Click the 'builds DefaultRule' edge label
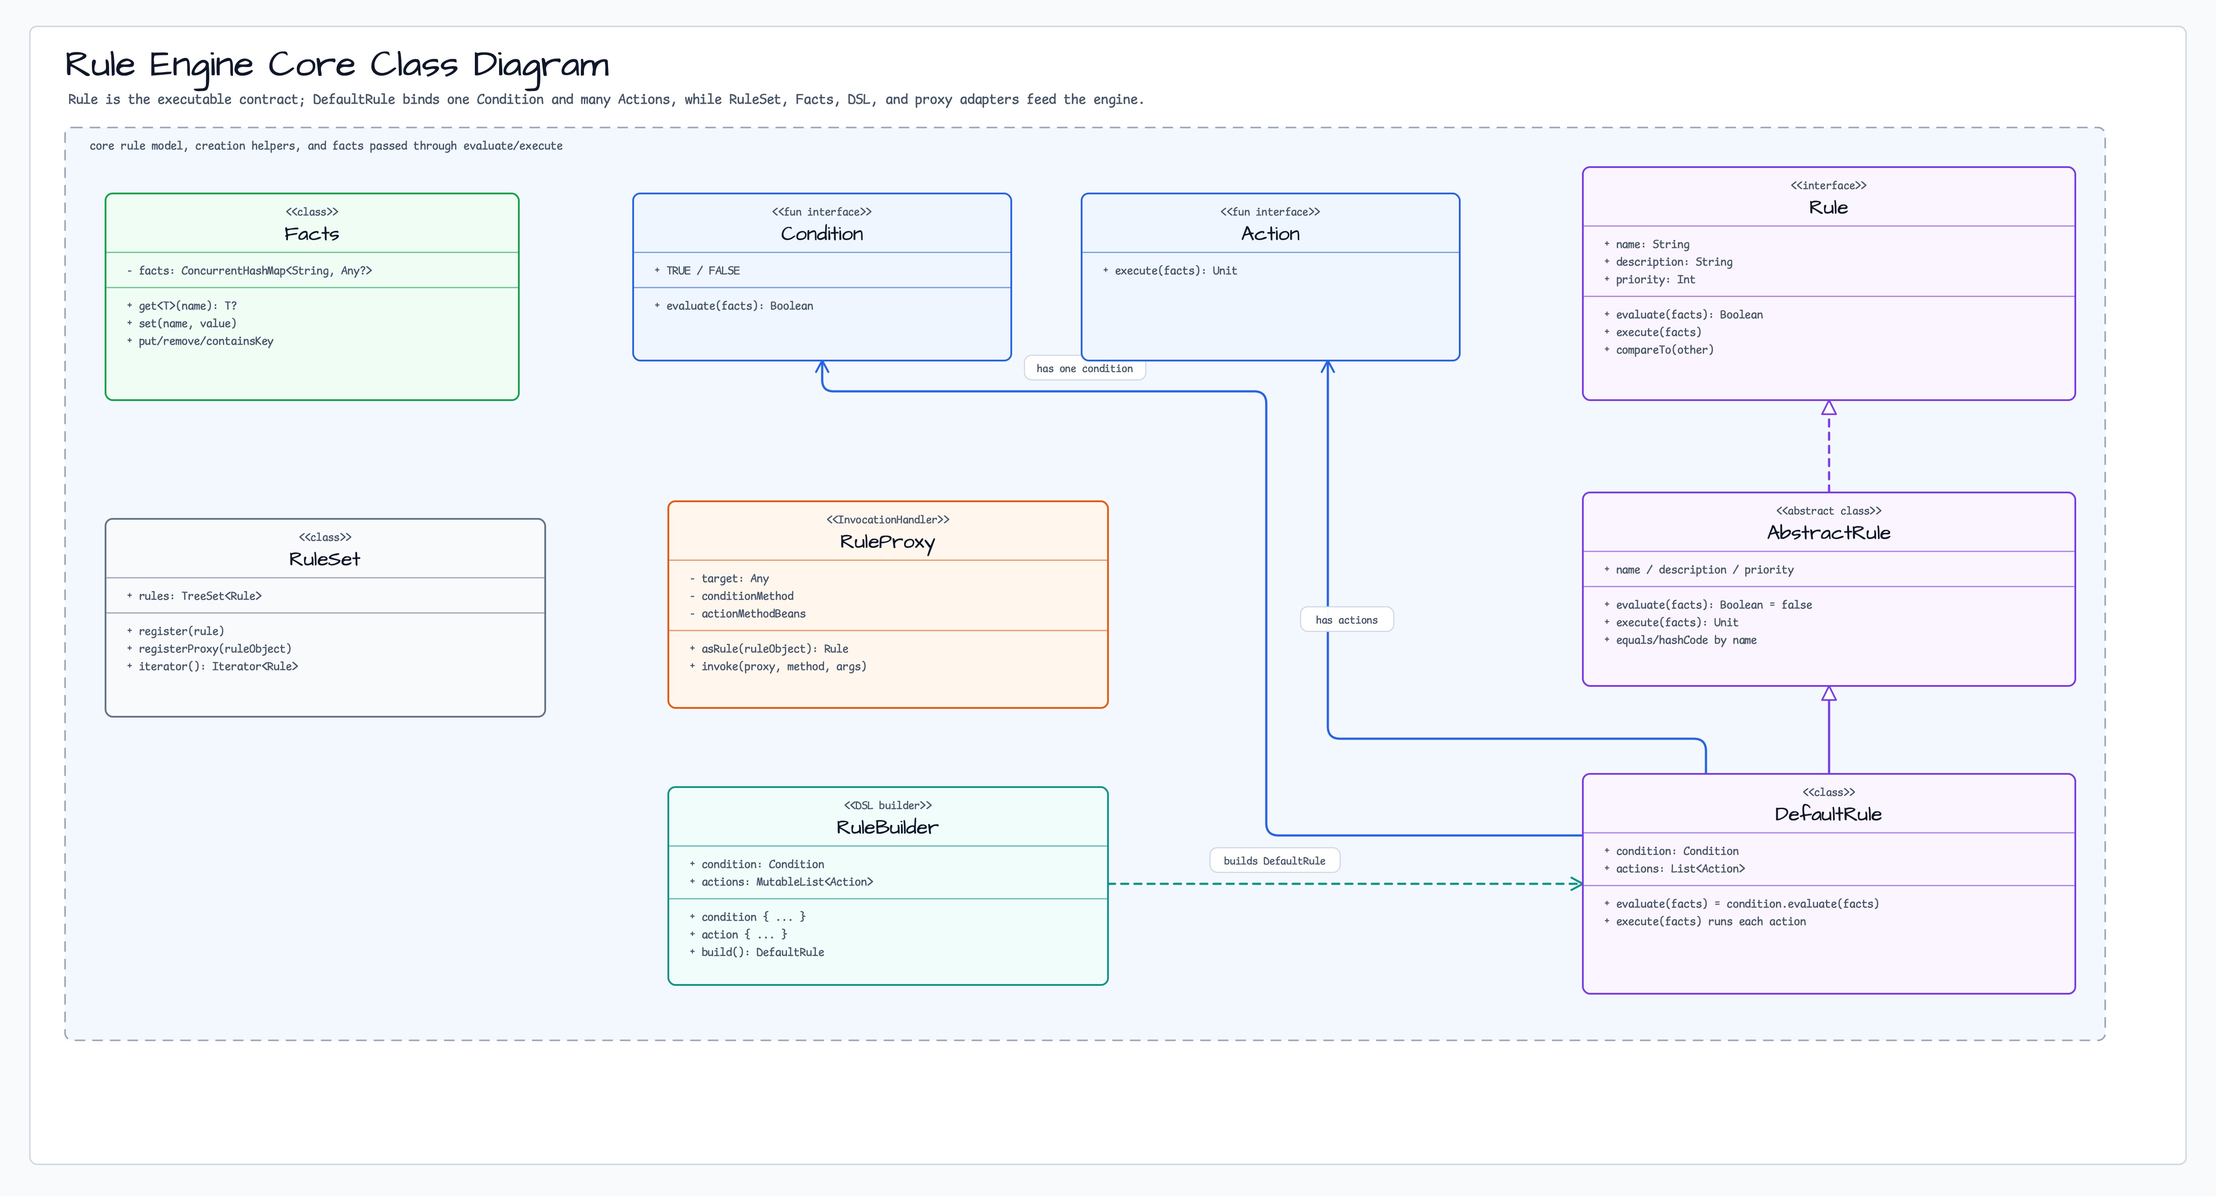 click(1274, 861)
